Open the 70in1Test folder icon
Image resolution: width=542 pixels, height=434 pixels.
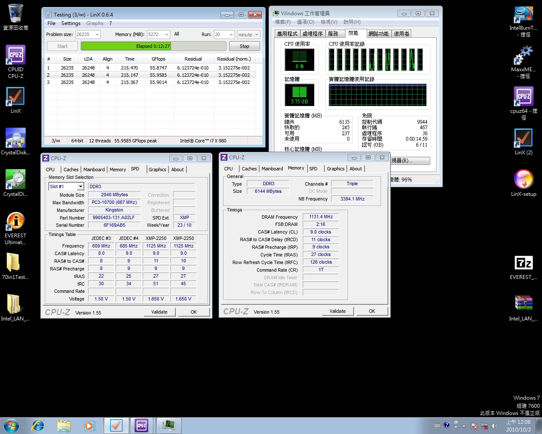click(15, 266)
